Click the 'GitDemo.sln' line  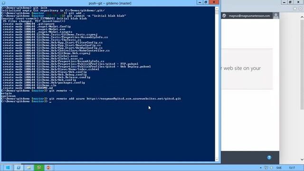coord(29,85)
